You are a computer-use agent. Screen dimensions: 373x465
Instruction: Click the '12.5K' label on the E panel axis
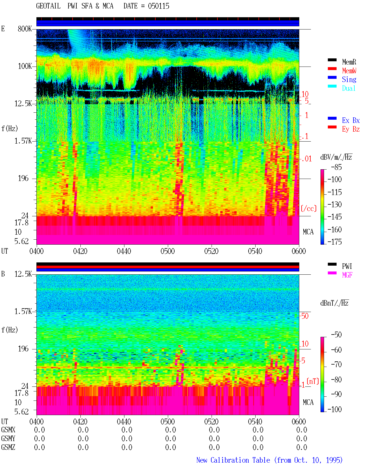click(x=23, y=104)
